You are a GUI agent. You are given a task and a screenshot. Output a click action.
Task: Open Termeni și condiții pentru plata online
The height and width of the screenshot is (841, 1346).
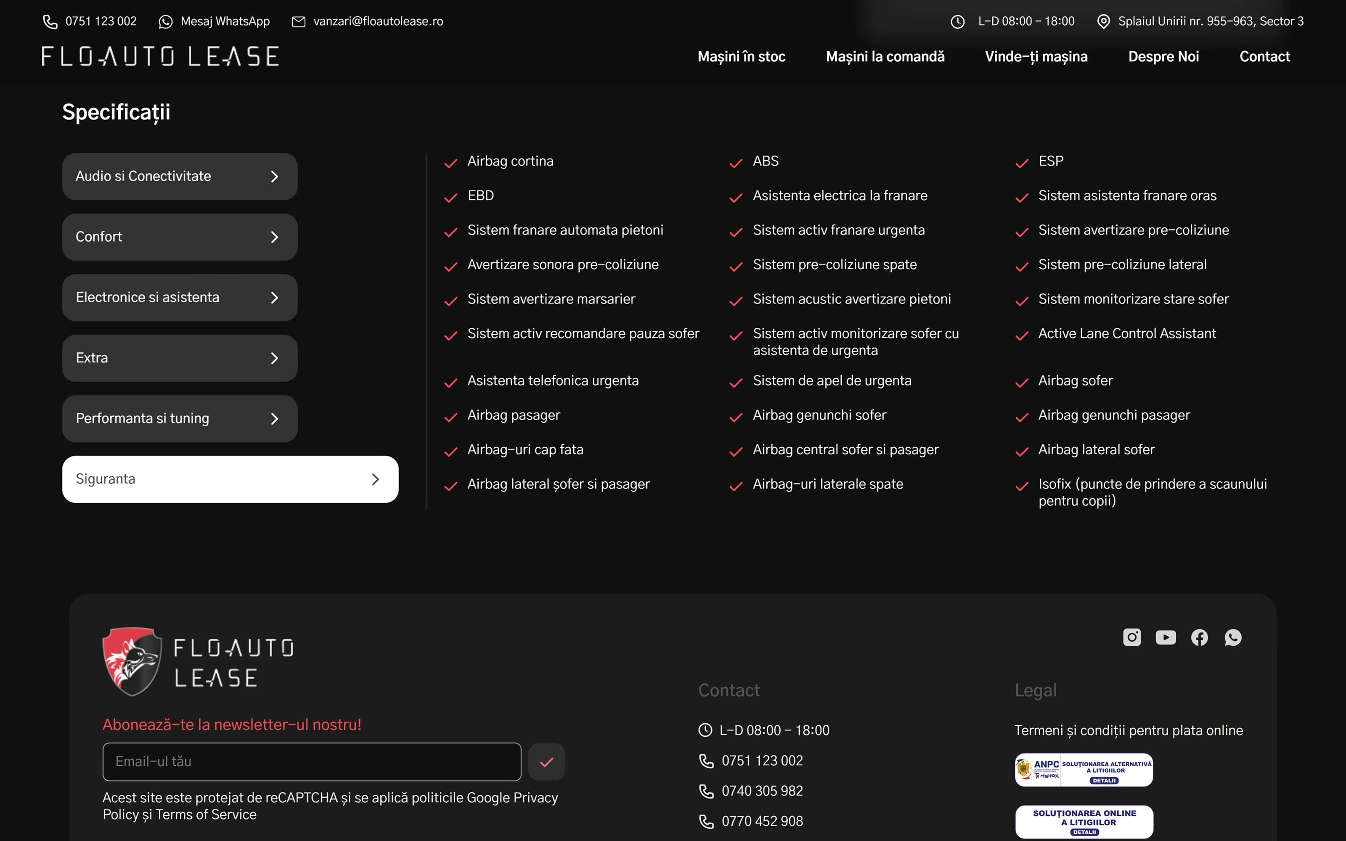[x=1129, y=730]
